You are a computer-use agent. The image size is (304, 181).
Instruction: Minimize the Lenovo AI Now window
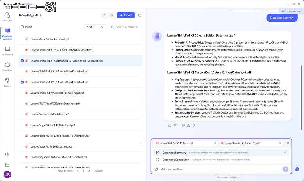288,4
